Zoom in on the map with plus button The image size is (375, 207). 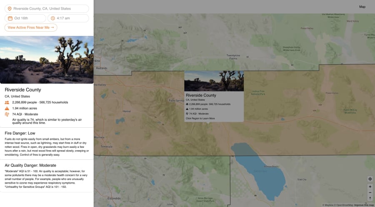[x=370, y=187]
